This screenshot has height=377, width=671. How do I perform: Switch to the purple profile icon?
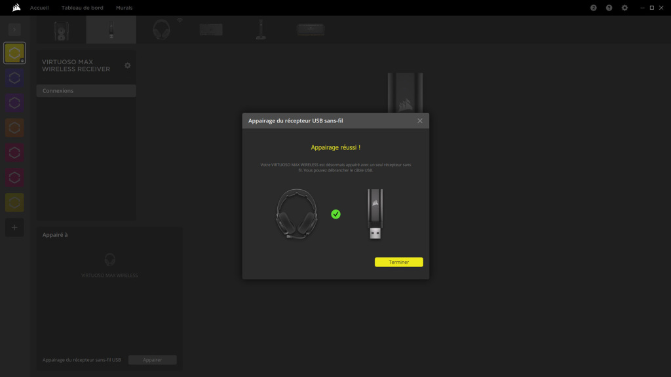click(x=14, y=103)
